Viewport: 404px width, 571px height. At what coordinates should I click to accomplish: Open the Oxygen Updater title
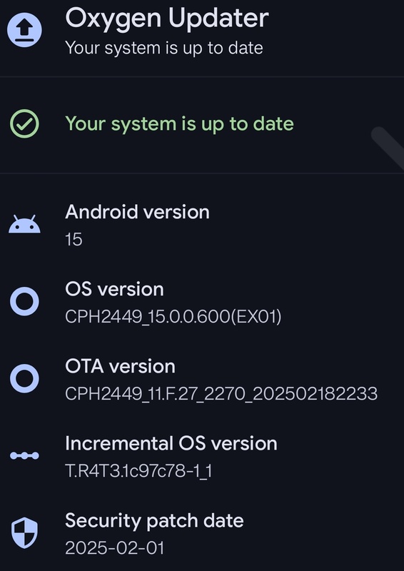point(167,19)
